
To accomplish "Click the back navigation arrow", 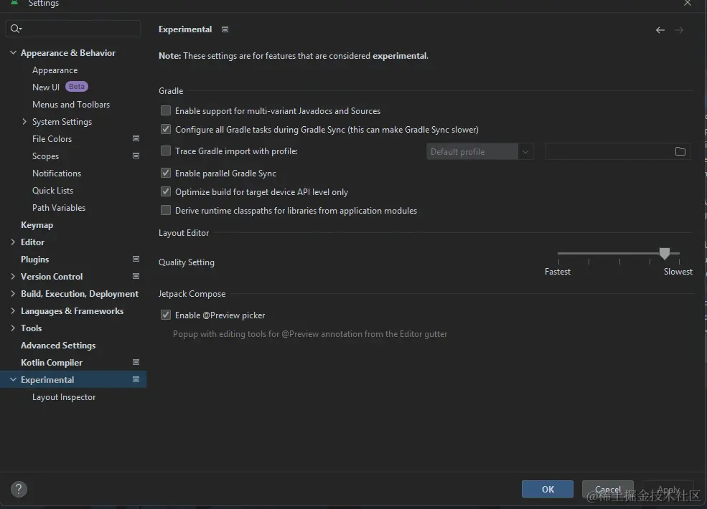I will 660,30.
